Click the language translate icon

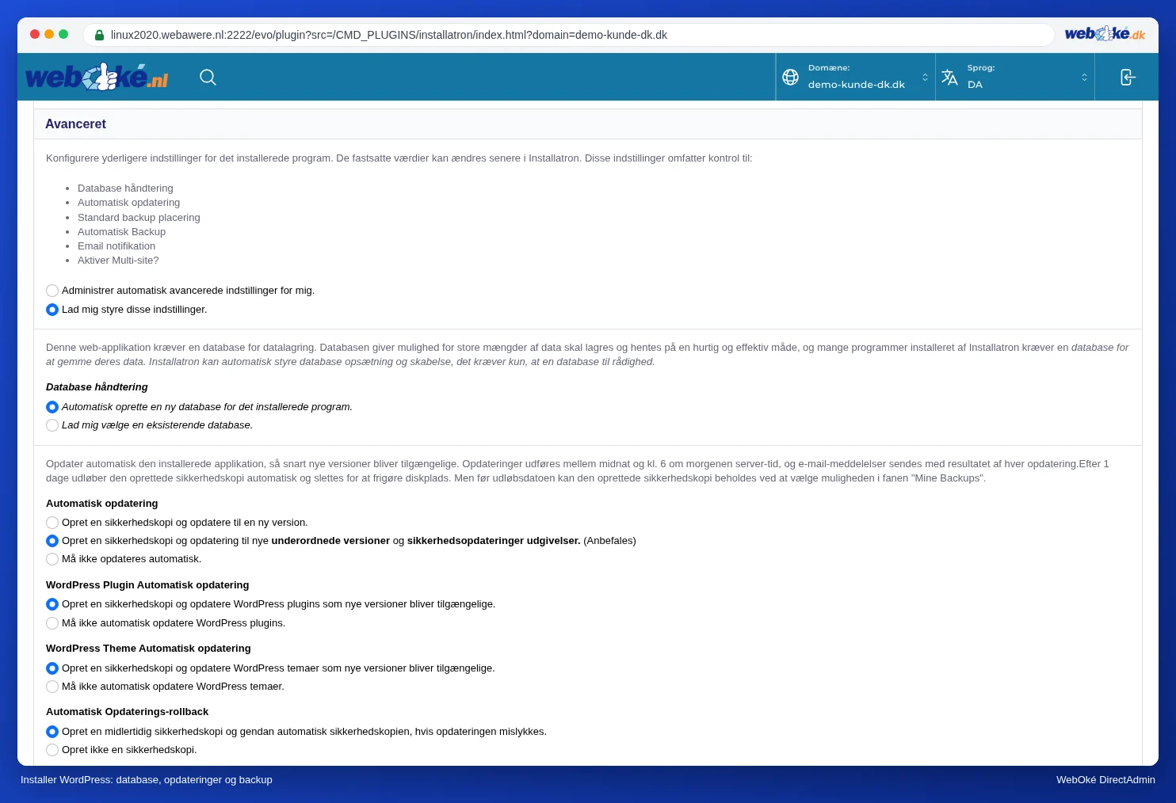click(949, 77)
